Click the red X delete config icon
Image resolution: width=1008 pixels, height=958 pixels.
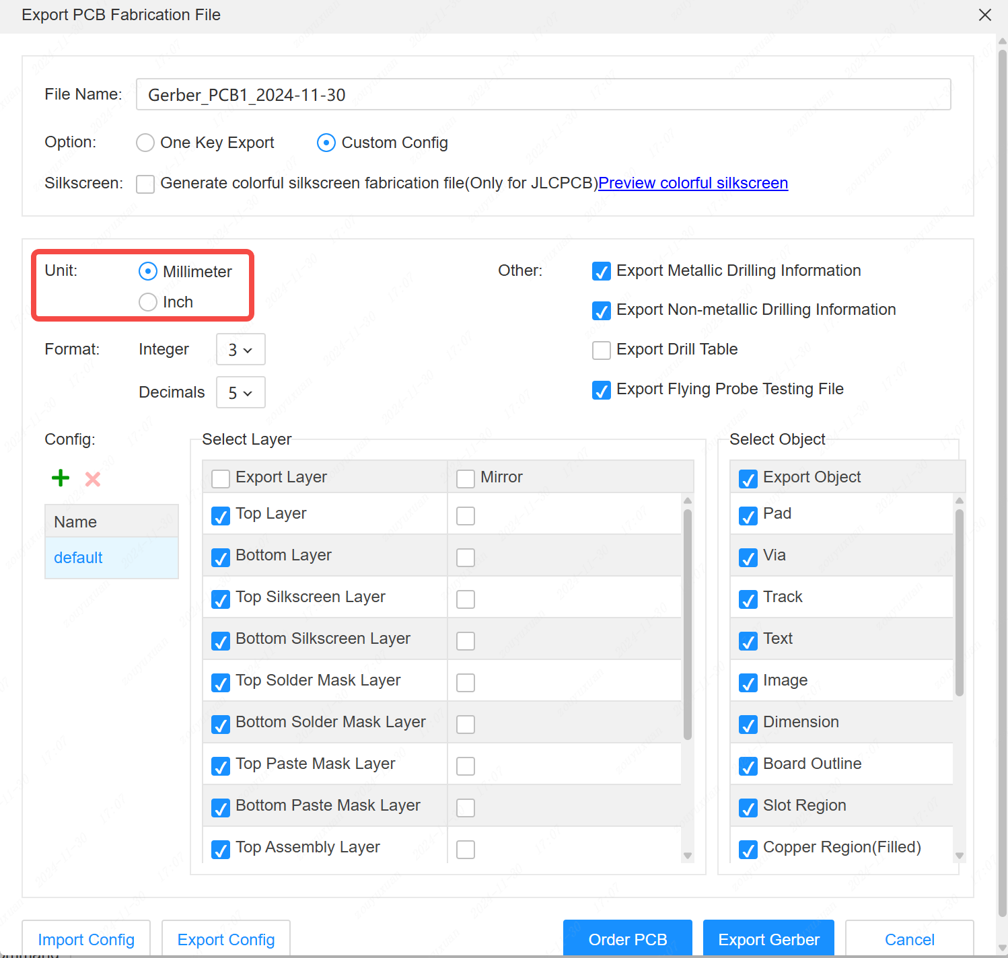(x=93, y=479)
